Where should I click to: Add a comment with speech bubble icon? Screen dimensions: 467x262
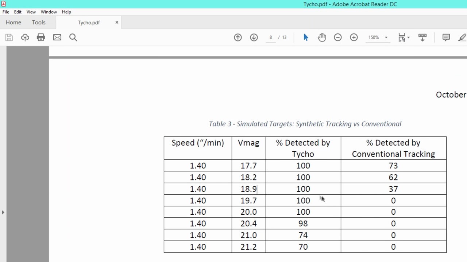[x=446, y=37]
